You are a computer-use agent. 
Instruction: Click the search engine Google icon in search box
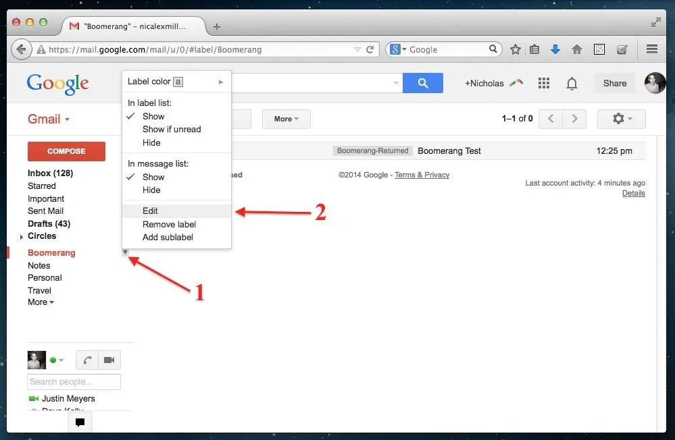click(x=395, y=49)
